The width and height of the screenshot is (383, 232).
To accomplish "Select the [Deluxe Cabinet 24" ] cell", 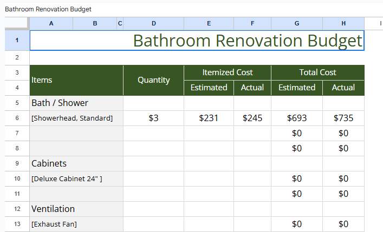I will [x=76, y=178].
